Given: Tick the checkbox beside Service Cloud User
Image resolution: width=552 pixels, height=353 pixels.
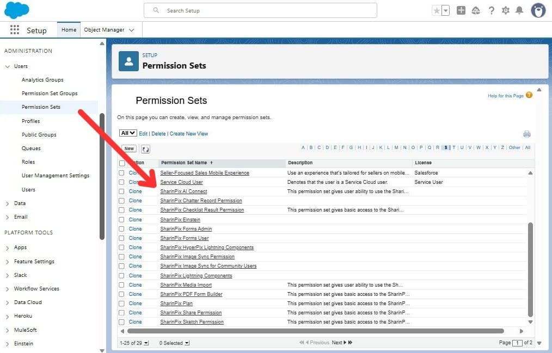Looking at the screenshot, I should point(121,182).
